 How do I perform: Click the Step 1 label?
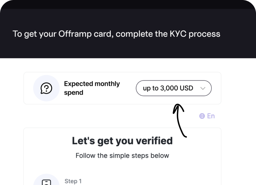coord(73,181)
